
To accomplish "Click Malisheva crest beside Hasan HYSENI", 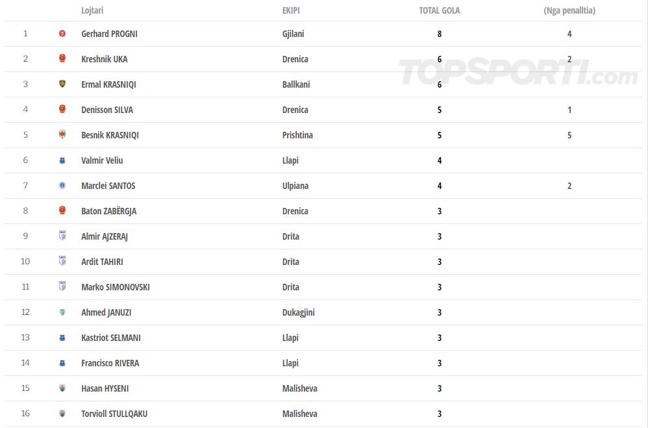I will (x=62, y=388).
